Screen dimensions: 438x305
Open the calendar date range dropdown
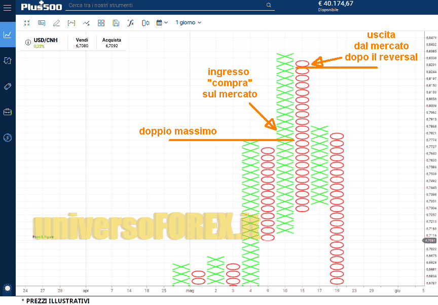[162, 23]
